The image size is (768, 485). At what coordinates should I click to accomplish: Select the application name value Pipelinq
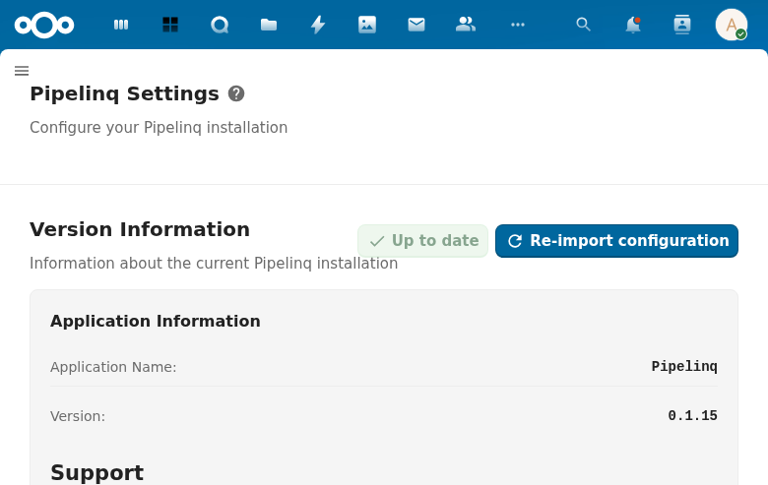click(x=684, y=366)
